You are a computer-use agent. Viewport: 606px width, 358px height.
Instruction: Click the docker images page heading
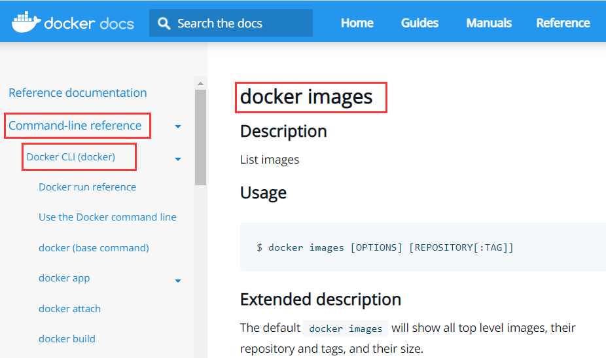(x=306, y=97)
